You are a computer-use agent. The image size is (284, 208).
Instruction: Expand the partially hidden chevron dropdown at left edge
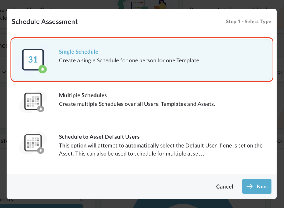4,72
